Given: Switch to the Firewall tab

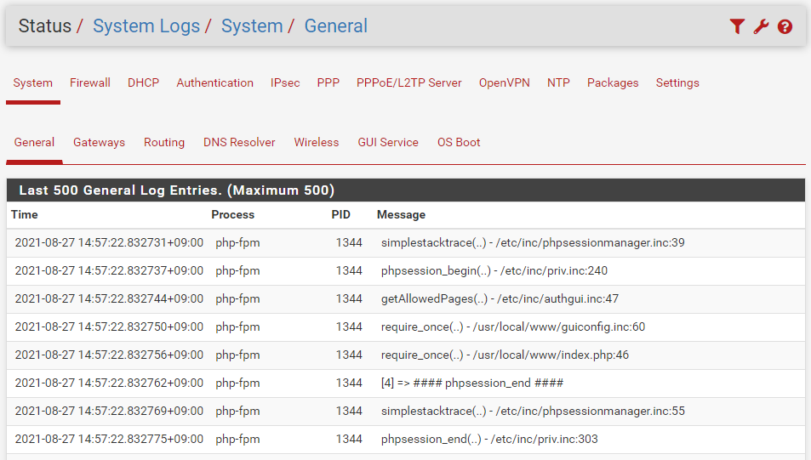Looking at the screenshot, I should click(x=90, y=82).
